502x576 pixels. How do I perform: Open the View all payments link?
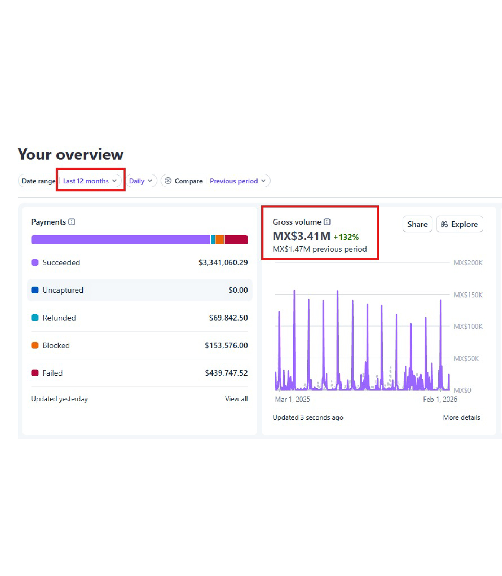[x=236, y=399]
